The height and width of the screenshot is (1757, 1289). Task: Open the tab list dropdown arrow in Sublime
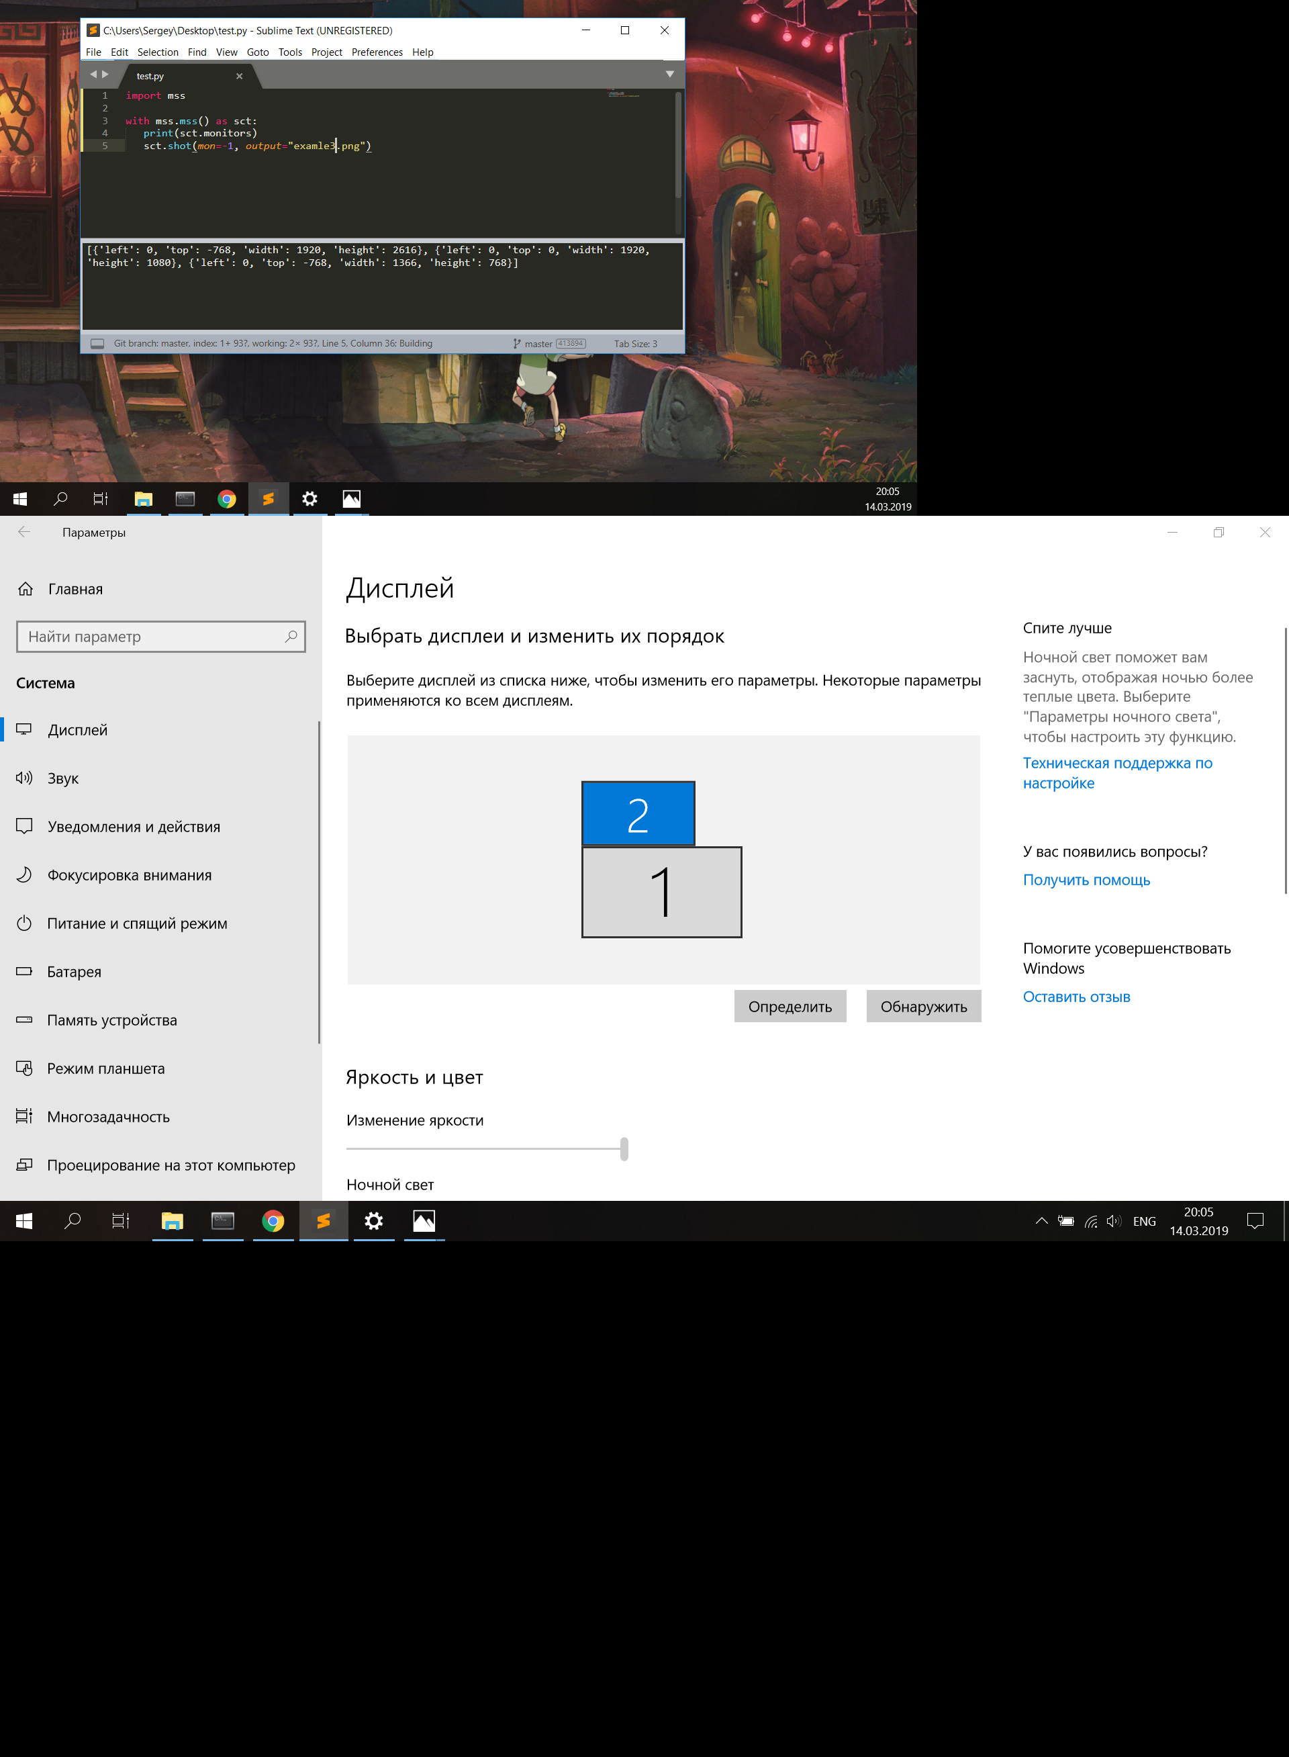(670, 74)
